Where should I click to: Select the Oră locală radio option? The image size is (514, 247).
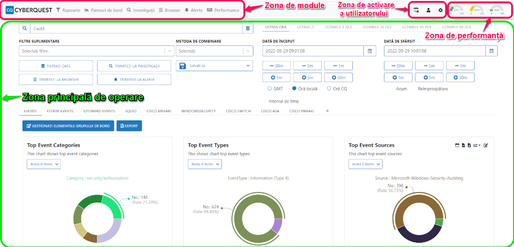click(295, 88)
